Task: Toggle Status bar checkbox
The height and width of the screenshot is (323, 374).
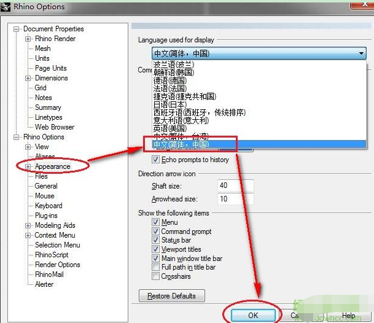Action: tap(155, 239)
